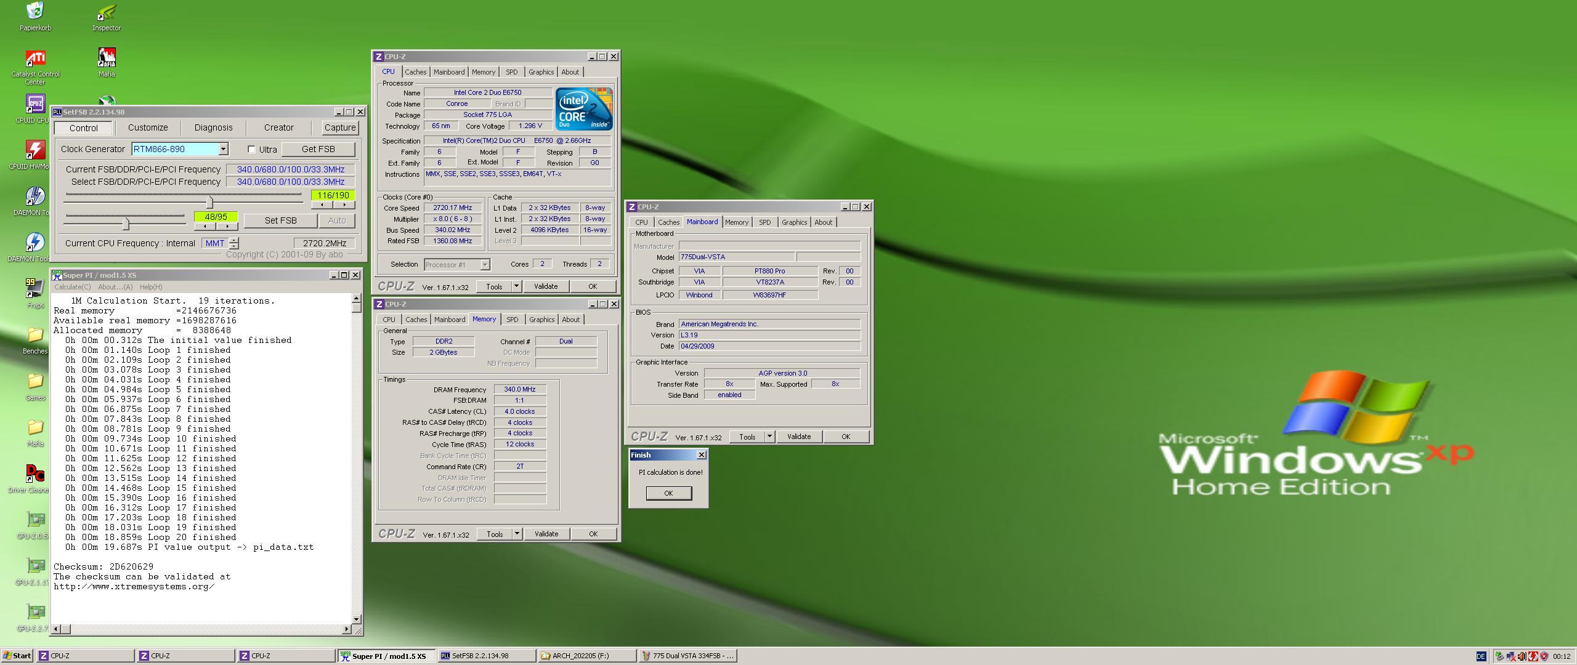Open CPUID HWMonitor desktop icon
The height and width of the screenshot is (665, 1577).
pyautogui.click(x=35, y=151)
